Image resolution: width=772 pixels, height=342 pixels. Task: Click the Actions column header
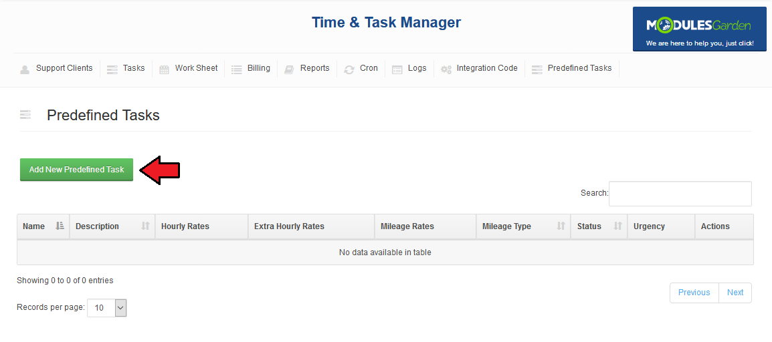pos(725,226)
